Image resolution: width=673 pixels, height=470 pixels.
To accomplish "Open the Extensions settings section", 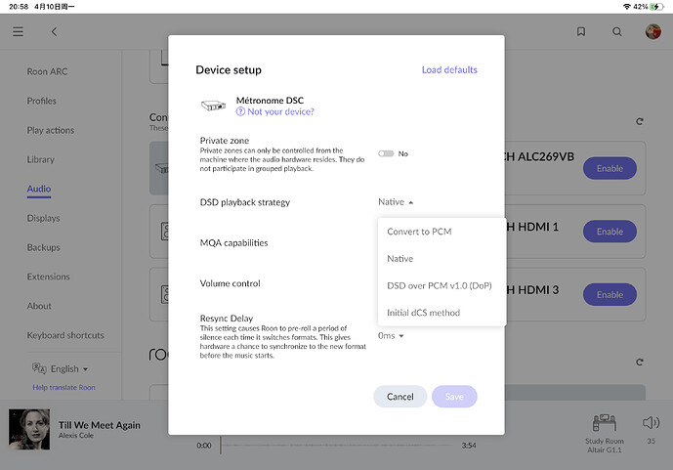I will pos(48,277).
